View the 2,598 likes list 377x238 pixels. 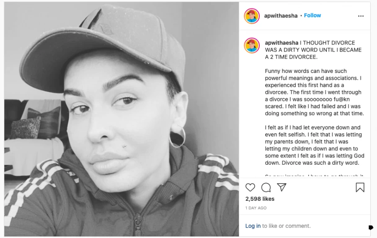point(260,199)
